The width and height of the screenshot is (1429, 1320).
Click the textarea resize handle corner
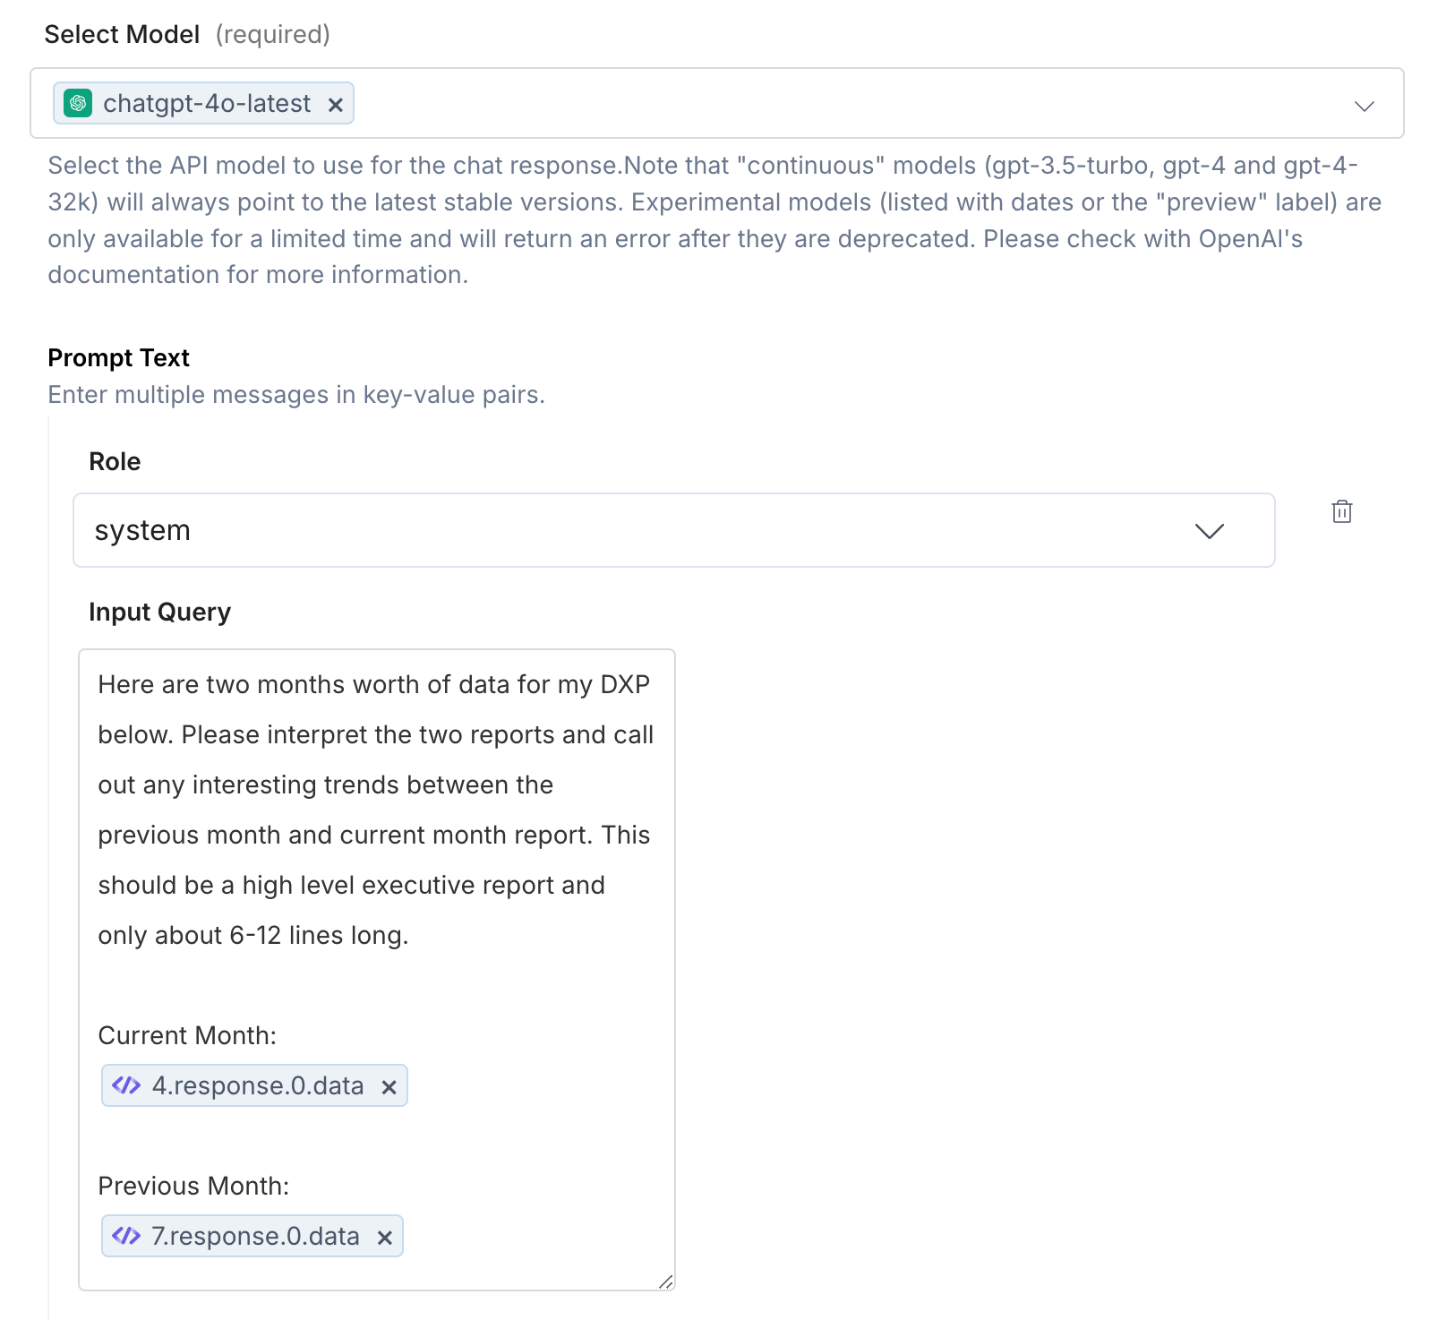(665, 1281)
